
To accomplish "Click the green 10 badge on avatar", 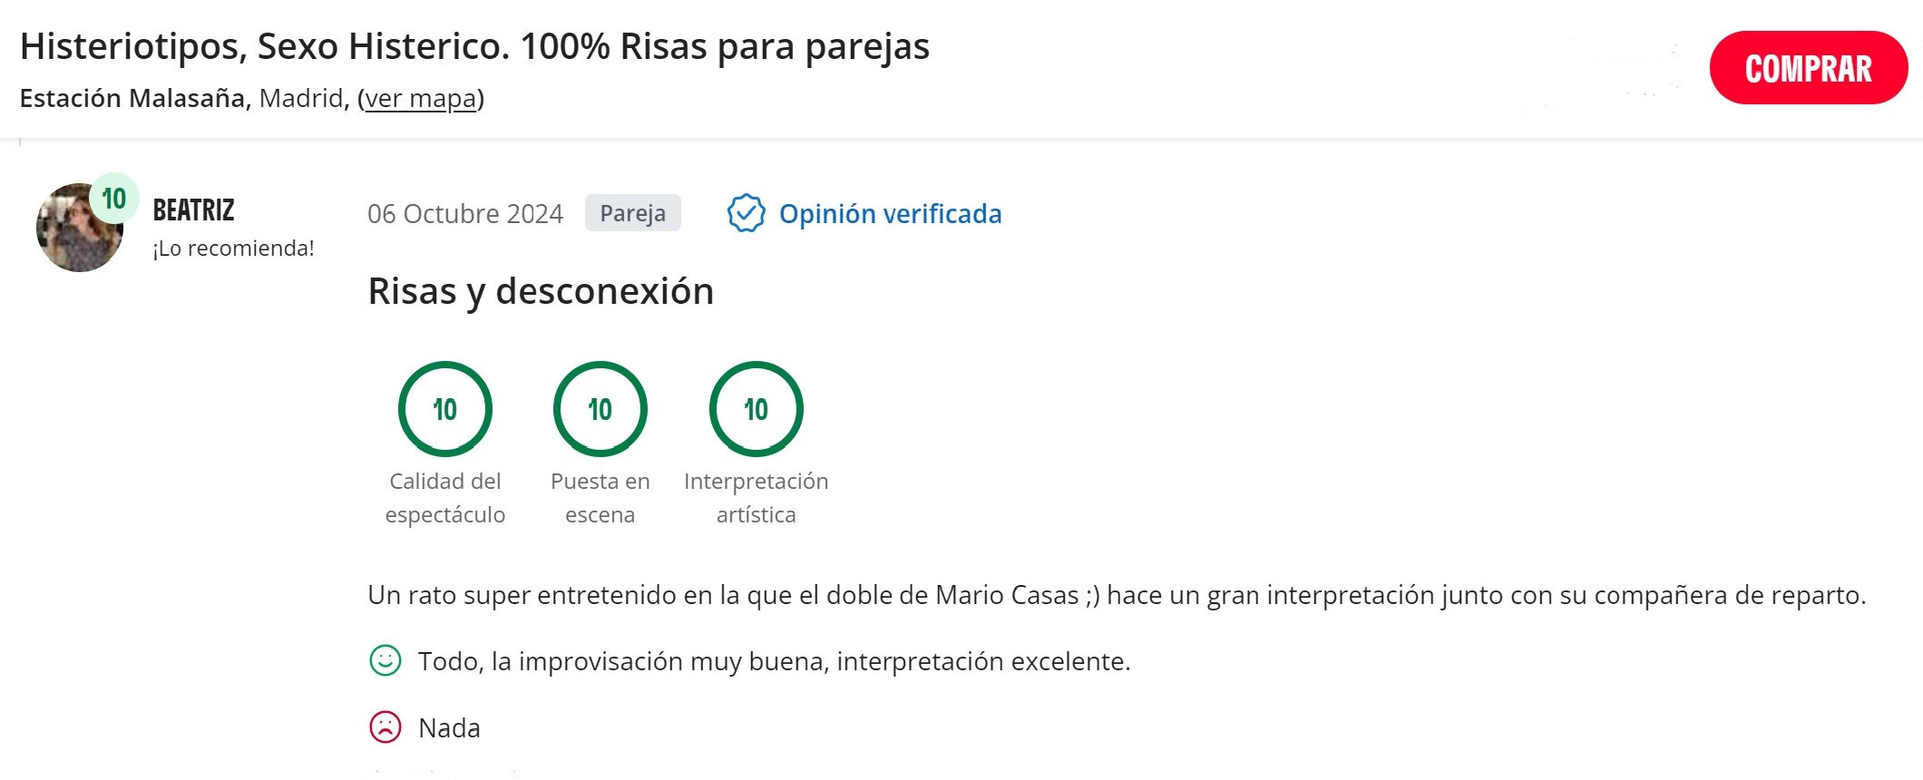I will [x=114, y=198].
